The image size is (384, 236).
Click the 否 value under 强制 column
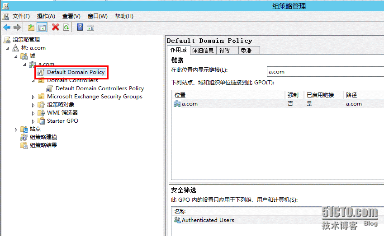290,104
